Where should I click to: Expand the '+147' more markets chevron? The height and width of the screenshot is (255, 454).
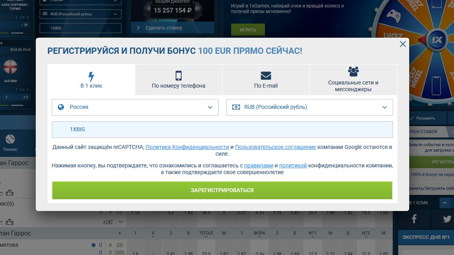point(121,222)
